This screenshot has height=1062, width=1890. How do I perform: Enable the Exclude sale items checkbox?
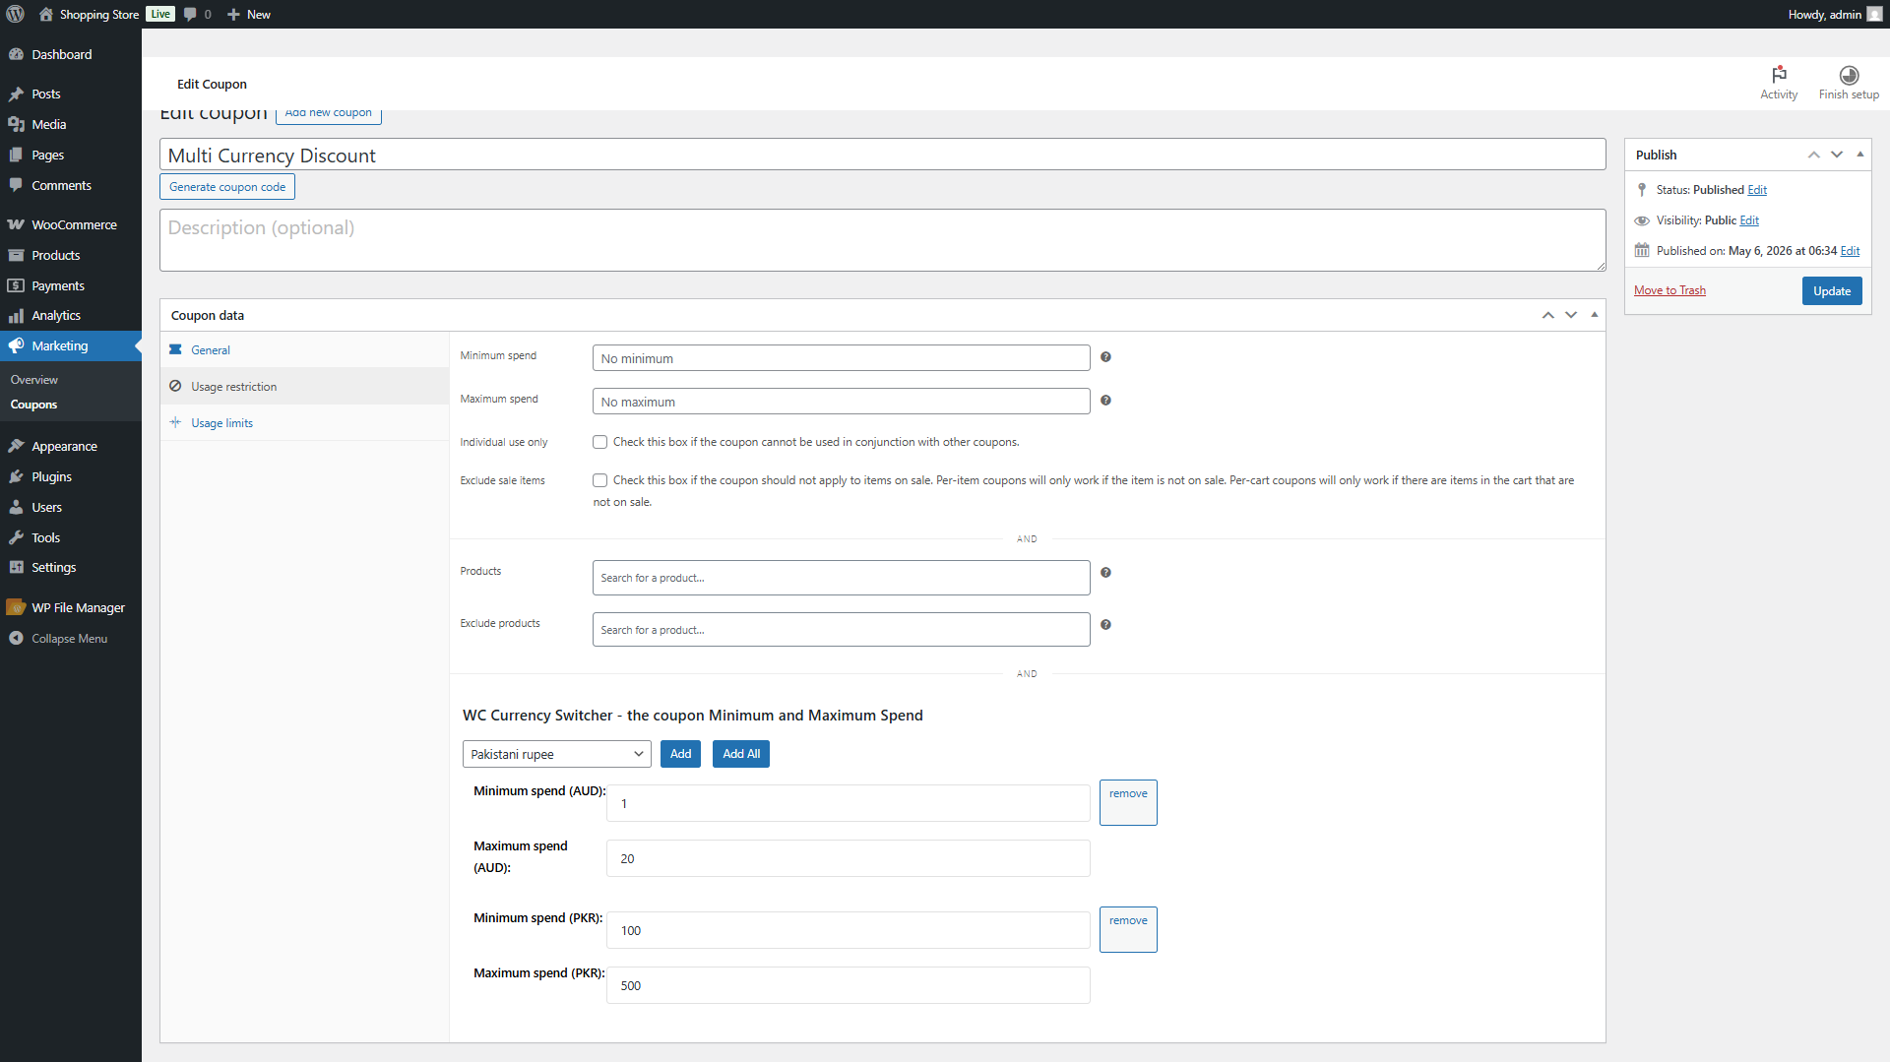(599, 480)
